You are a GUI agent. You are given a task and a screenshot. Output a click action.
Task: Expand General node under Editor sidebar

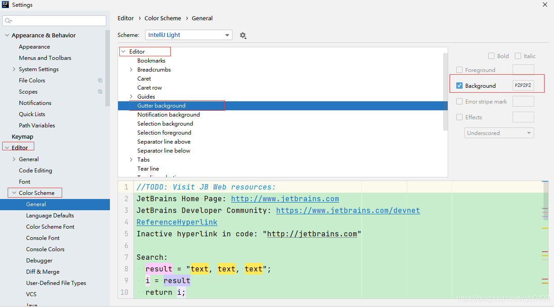pyautogui.click(x=14, y=159)
